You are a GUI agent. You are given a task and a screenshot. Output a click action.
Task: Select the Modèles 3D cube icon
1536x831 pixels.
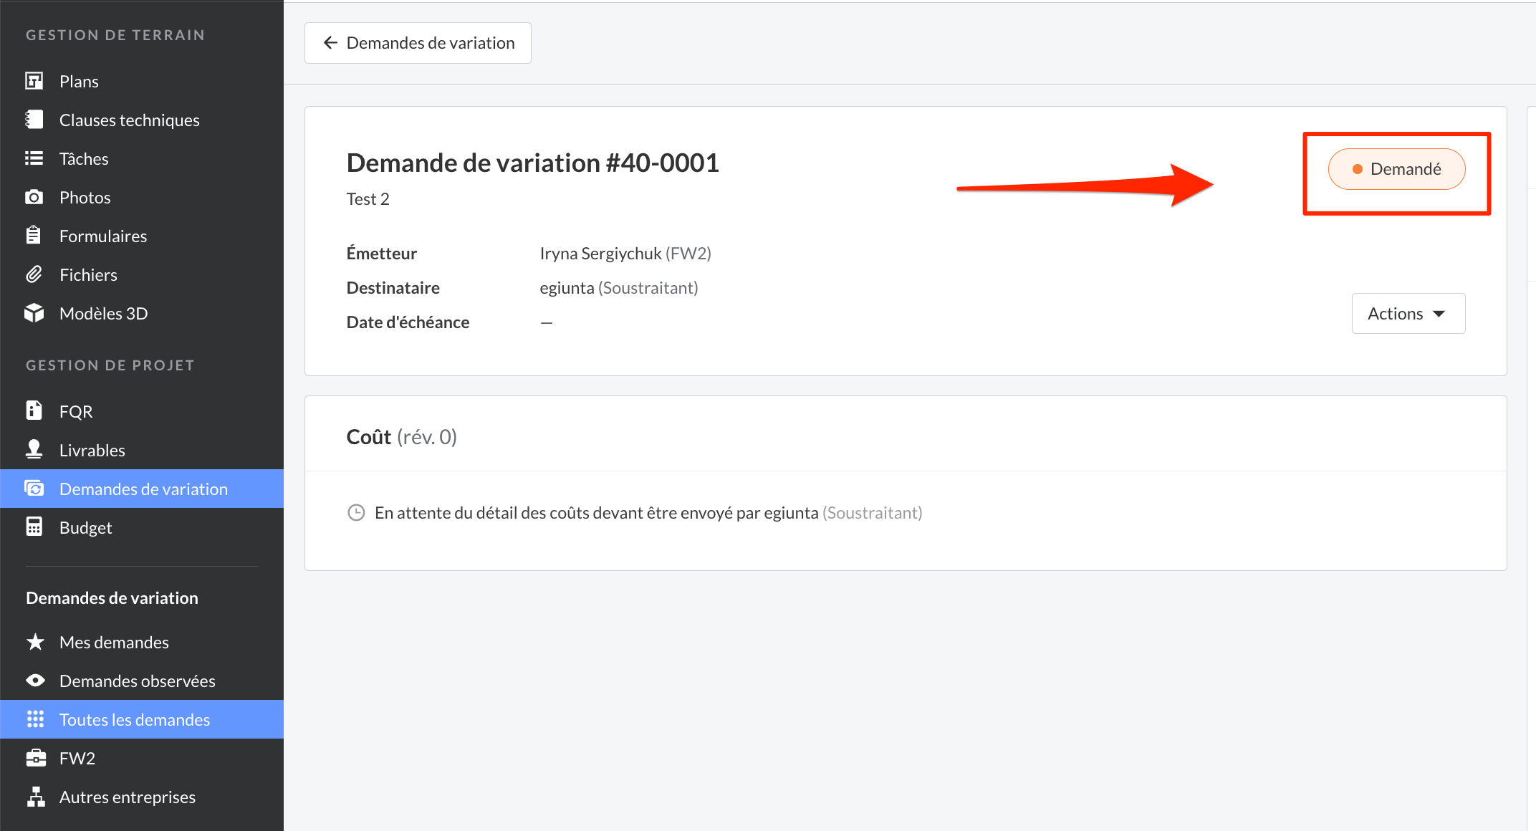point(34,313)
